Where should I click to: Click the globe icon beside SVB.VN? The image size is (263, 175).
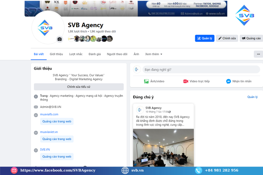tap(36, 150)
